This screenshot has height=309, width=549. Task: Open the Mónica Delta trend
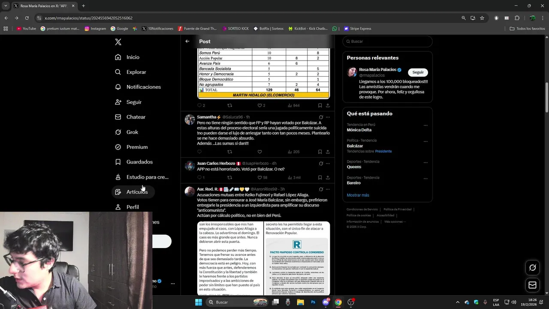[x=359, y=130]
